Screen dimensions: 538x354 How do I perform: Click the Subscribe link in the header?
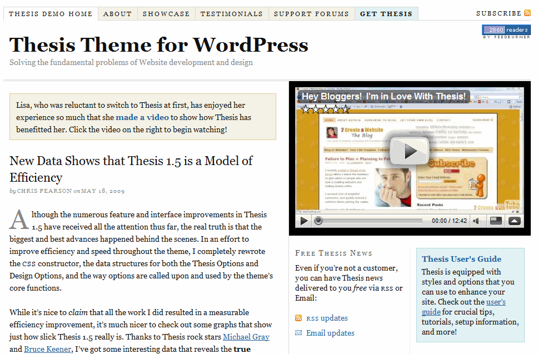[x=499, y=13]
